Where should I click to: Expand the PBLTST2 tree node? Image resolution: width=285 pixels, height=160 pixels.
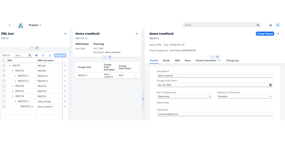(x=13, y=86)
